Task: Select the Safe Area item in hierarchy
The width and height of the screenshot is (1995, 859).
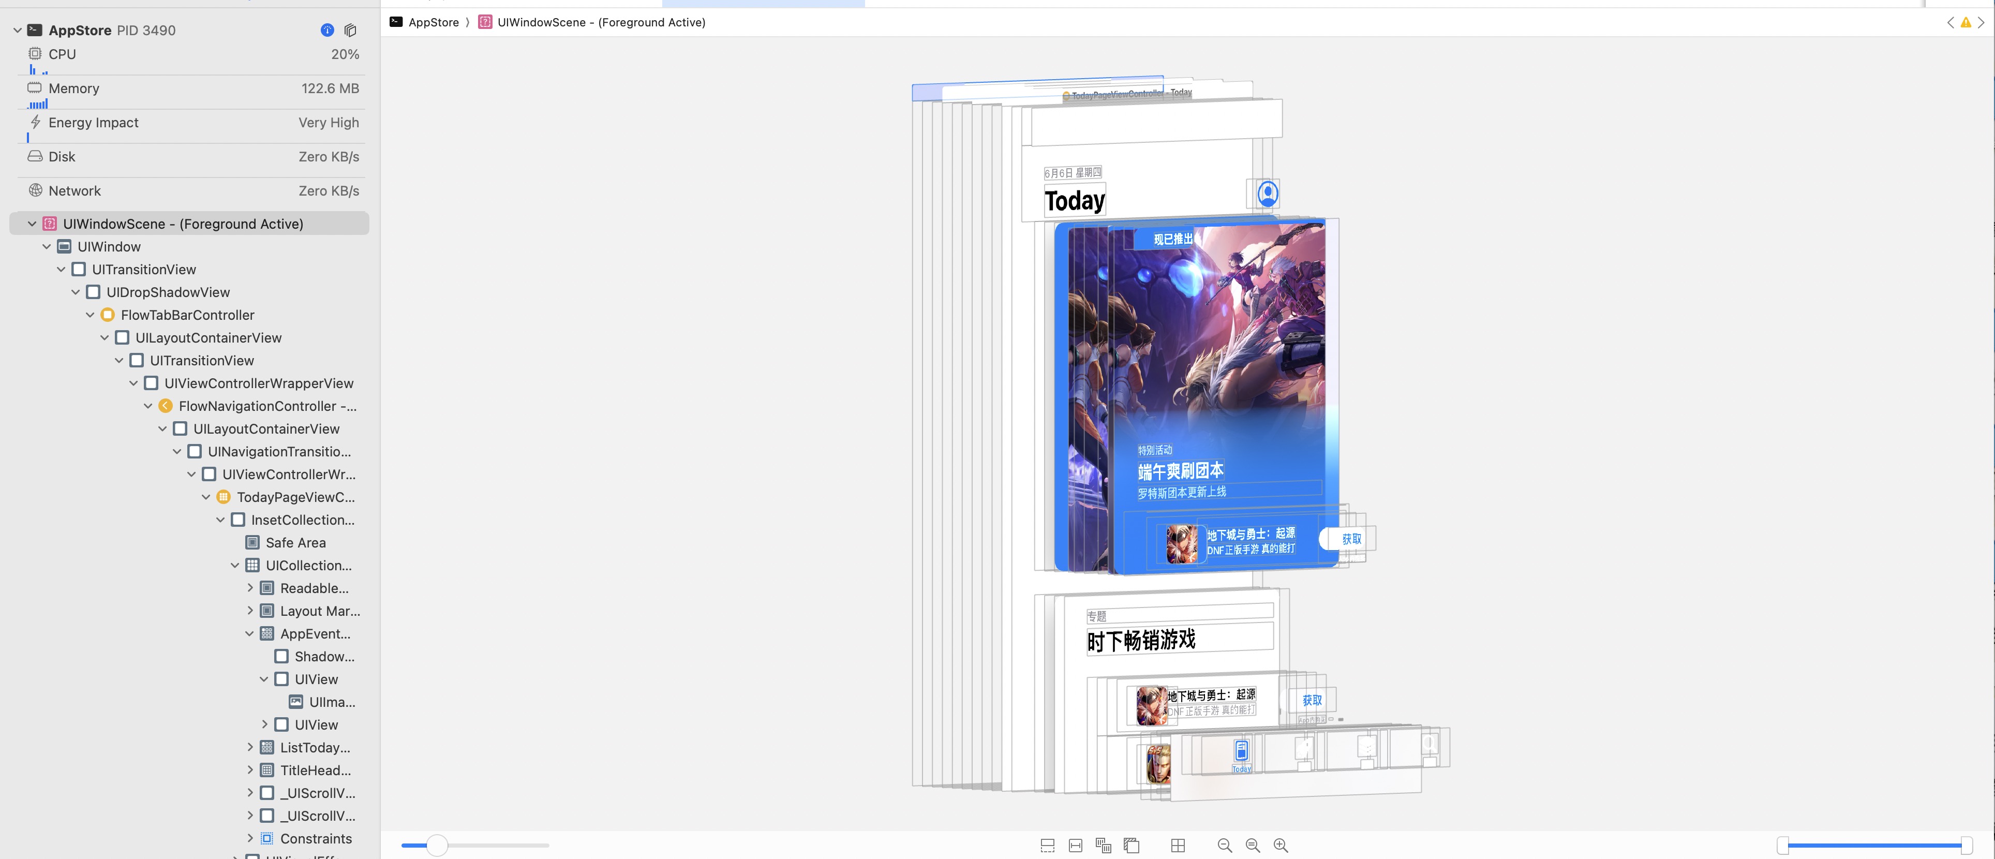Action: (295, 543)
